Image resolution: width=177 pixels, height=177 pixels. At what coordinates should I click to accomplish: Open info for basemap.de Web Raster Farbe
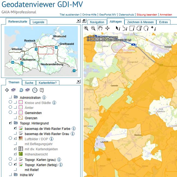click(74, 129)
